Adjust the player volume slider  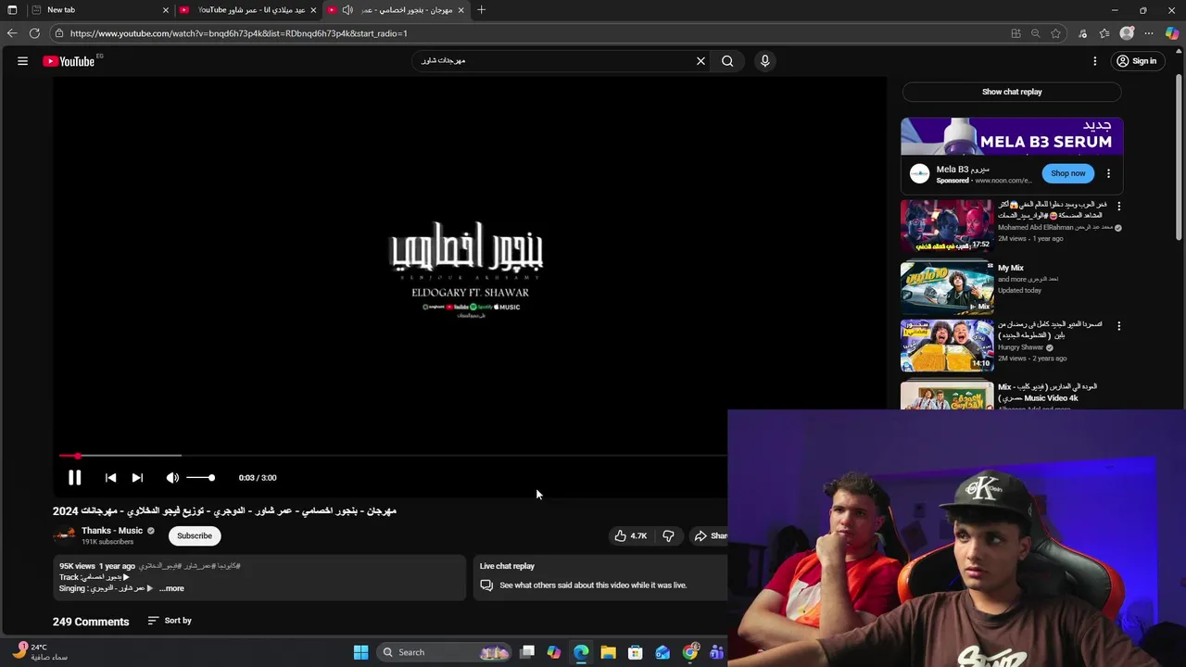click(201, 478)
